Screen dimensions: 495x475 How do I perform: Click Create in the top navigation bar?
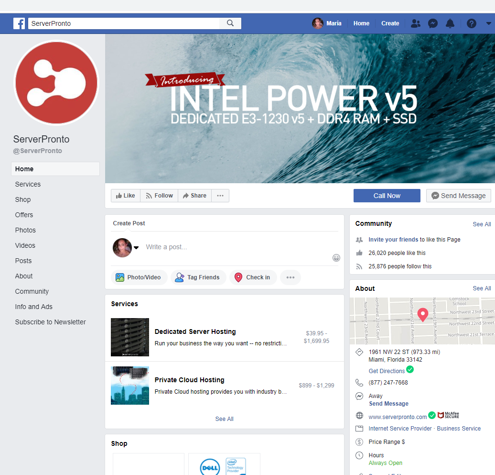(390, 23)
